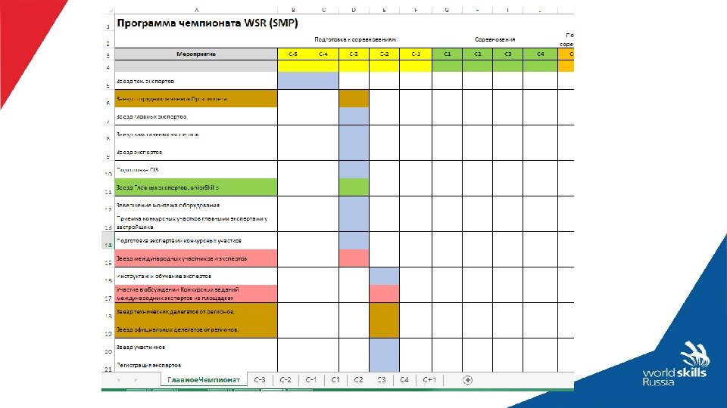The image size is (727, 408).
Task: Click the green C3 header cell
Action: coord(507,54)
